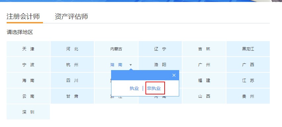Pick the 辽宁 region
Image resolution: width=282 pixels, height=127 pixels.
coord(160,49)
